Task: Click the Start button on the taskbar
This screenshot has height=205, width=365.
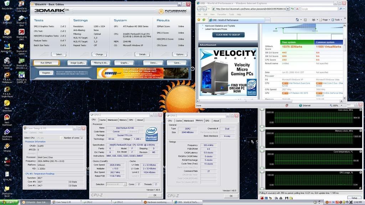Action: [9, 202]
